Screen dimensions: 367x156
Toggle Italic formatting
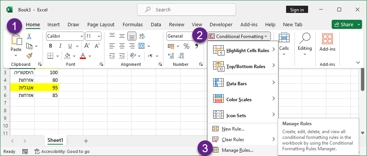pos(59,46)
